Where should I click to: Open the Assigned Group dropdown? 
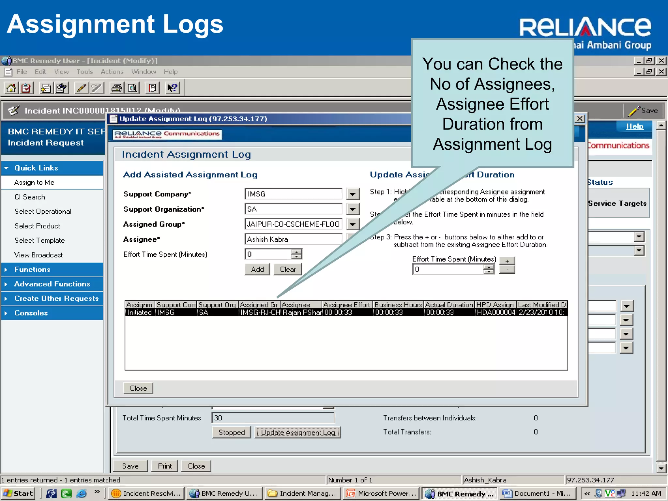pos(353,224)
